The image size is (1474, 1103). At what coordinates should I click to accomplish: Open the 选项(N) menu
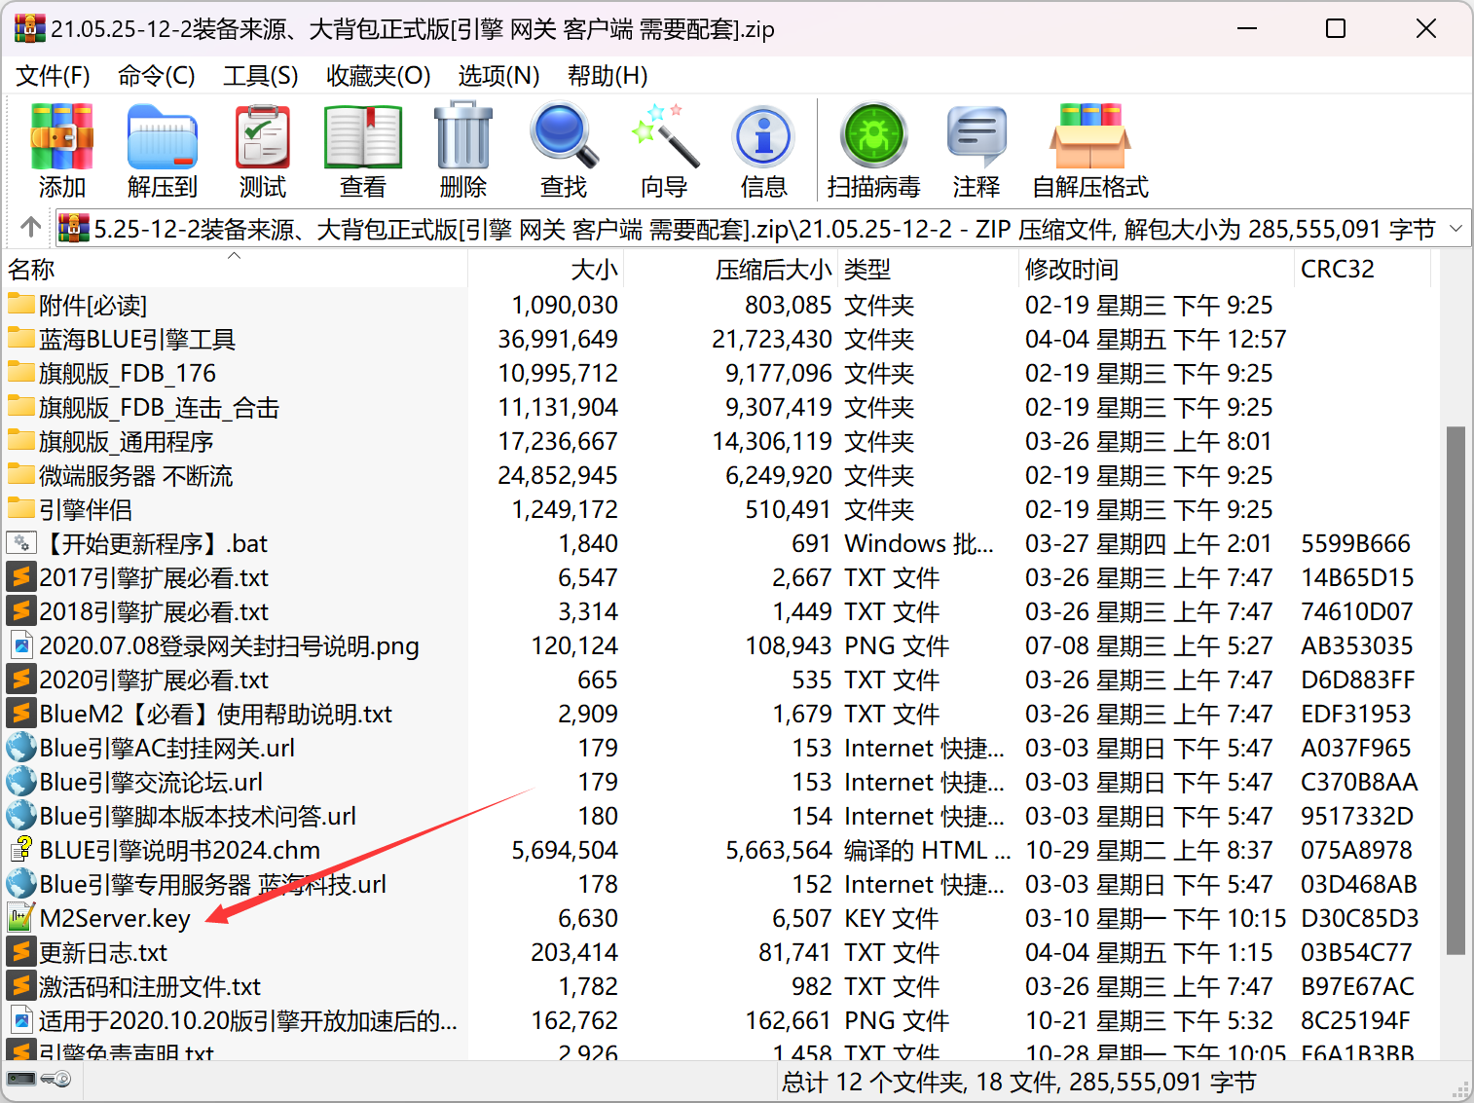pos(498,76)
